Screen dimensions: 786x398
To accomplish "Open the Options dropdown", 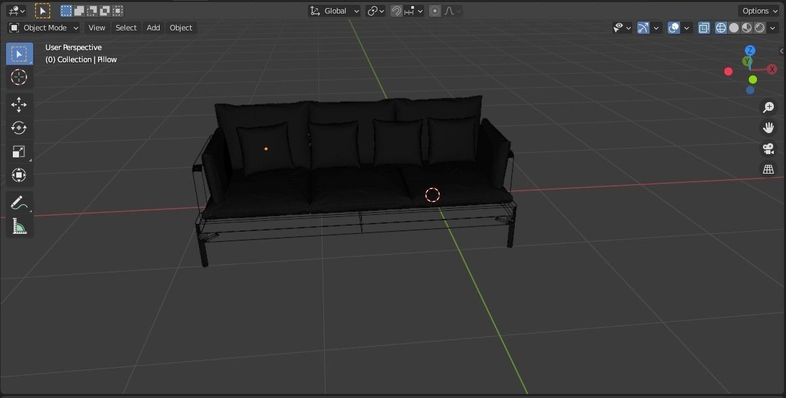I will point(758,11).
